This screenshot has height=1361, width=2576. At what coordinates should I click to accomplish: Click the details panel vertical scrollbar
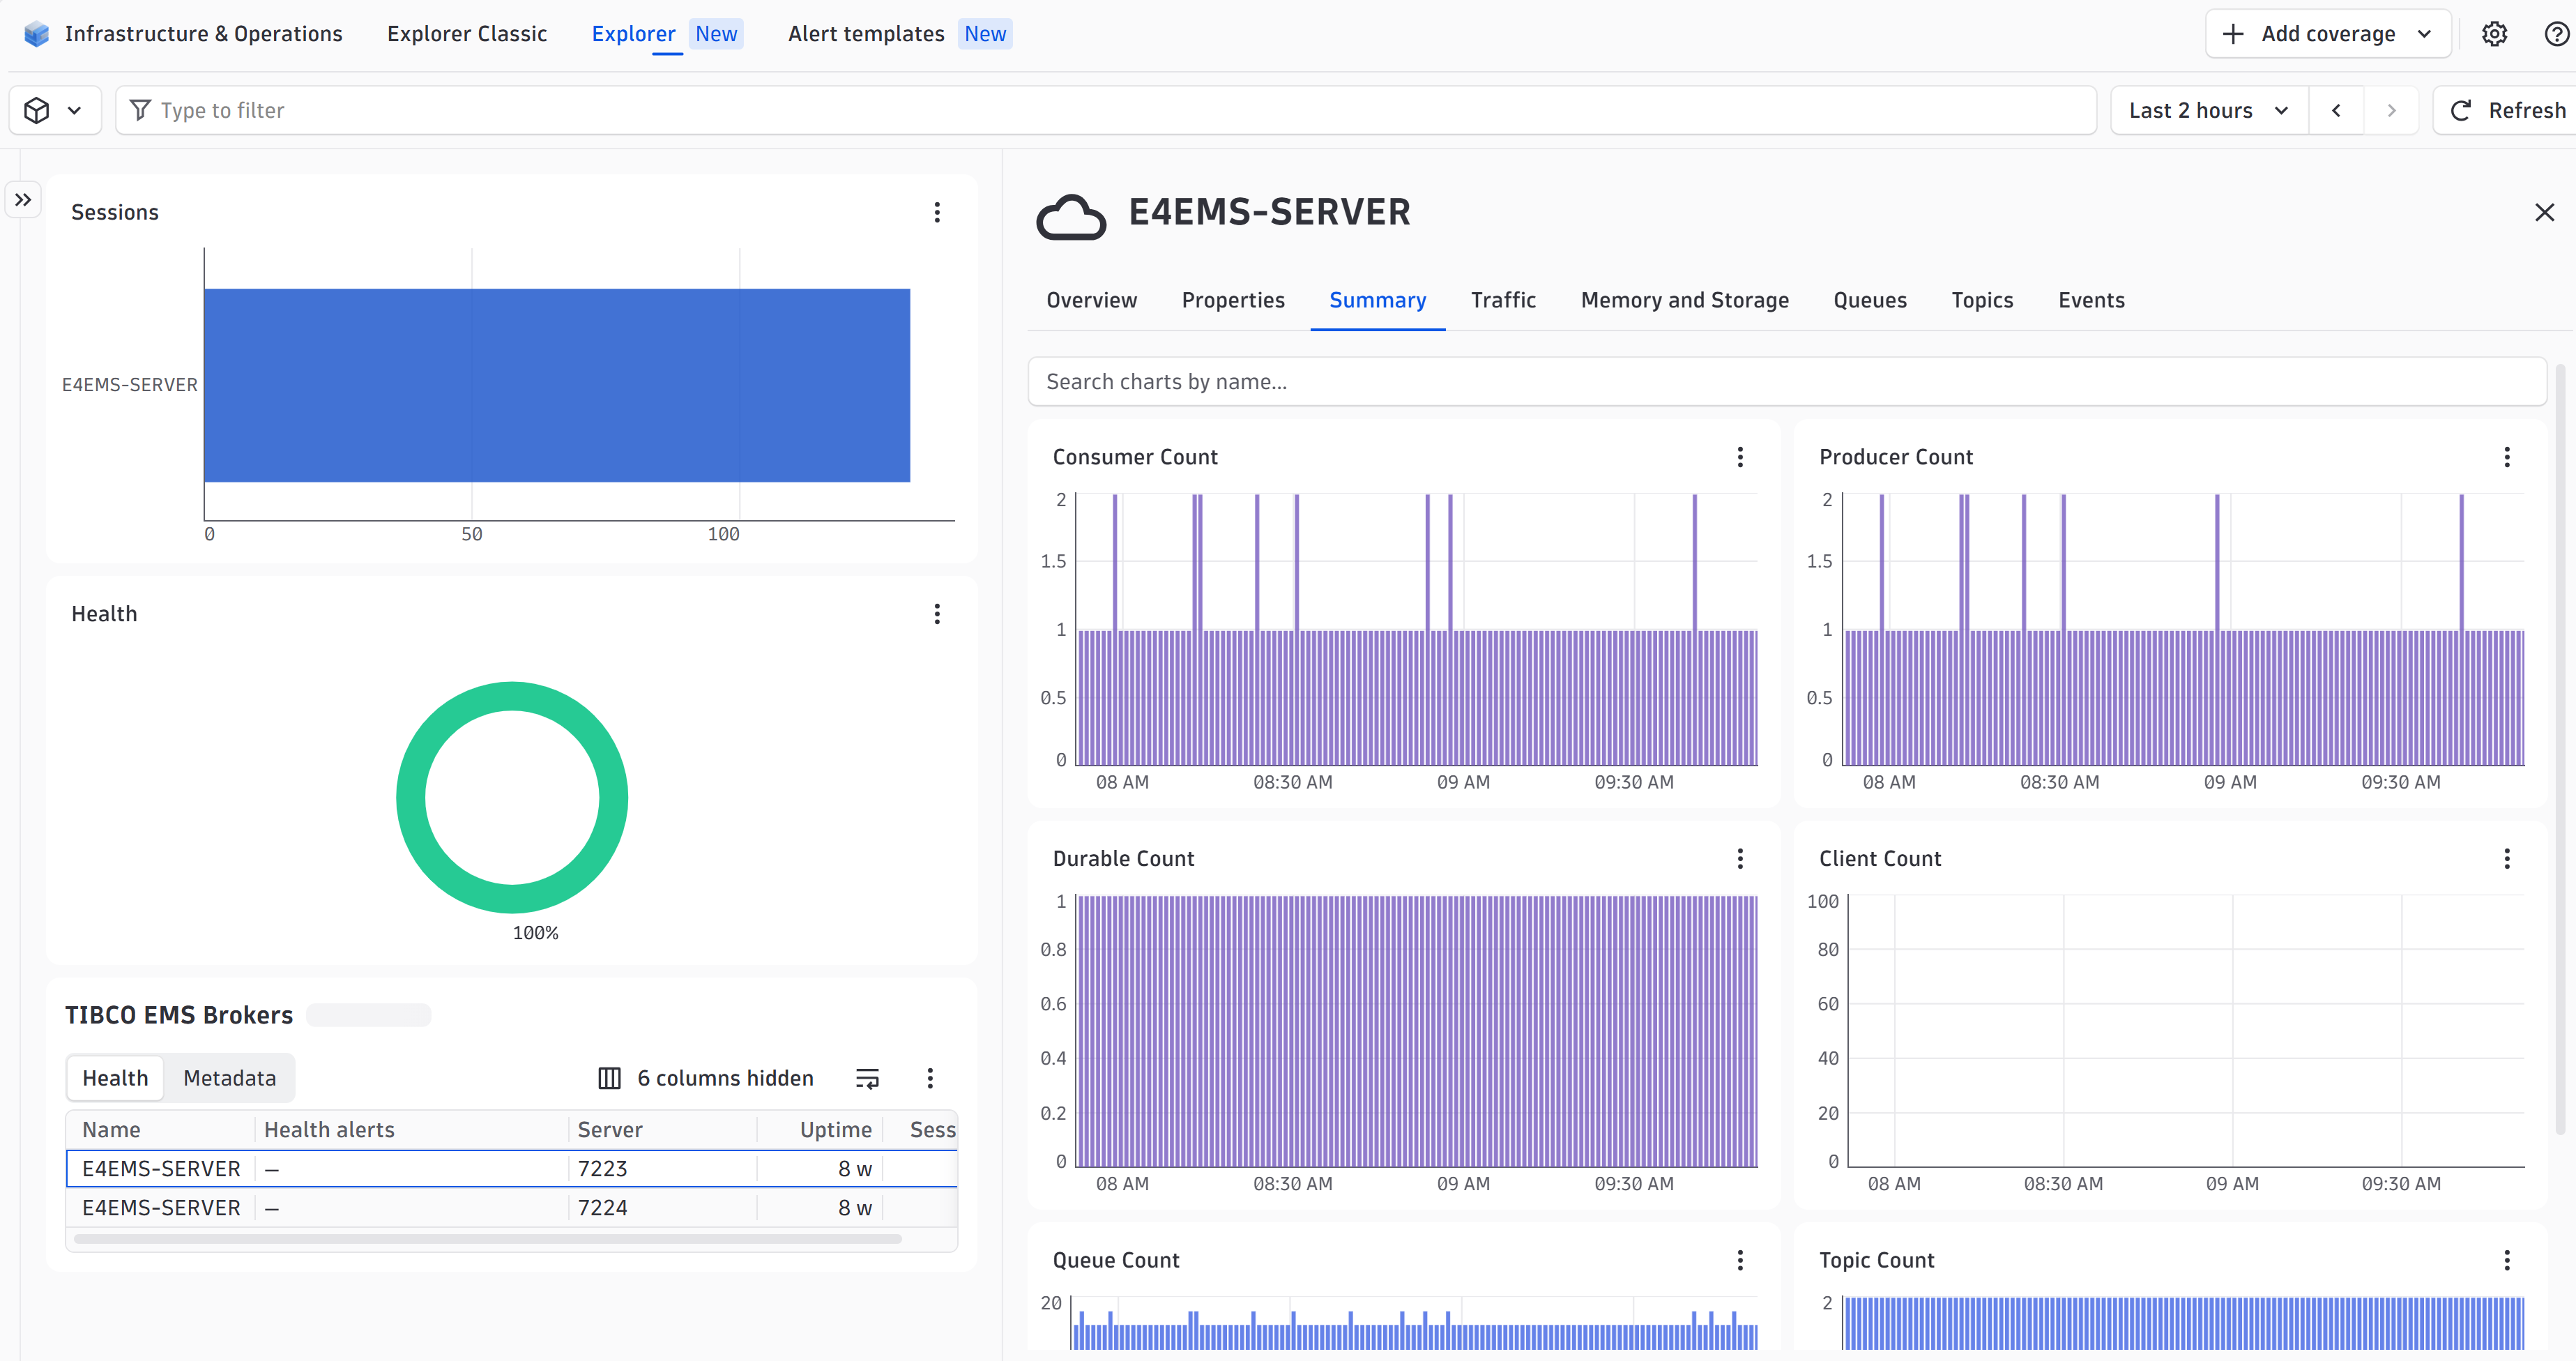tap(2560, 750)
